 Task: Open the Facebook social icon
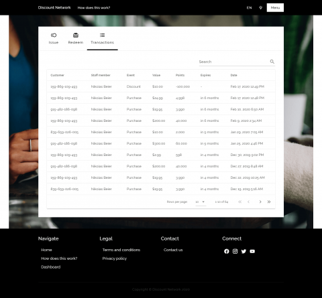(227, 251)
